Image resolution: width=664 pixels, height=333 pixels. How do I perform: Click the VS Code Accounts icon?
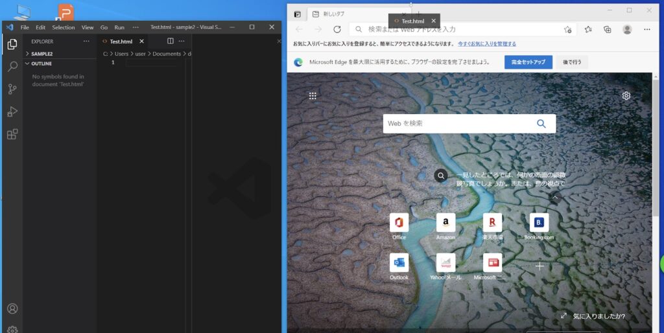point(12,309)
